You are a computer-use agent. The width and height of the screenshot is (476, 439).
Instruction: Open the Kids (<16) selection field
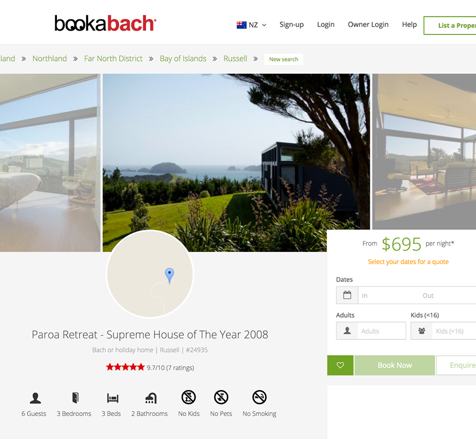click(443, 331)
